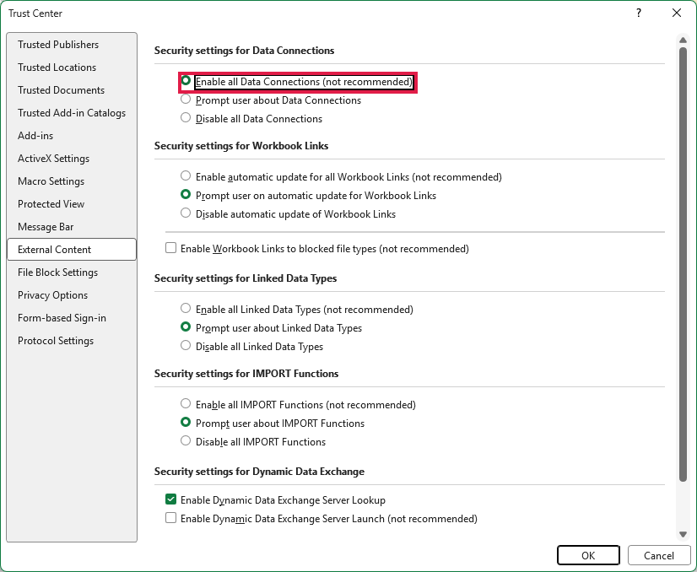Open Macro Settings section
697x572 pixels.
(72, 181)
